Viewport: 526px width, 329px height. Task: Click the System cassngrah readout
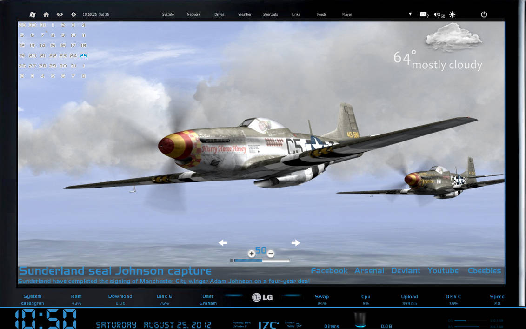[x=33, y=300]
